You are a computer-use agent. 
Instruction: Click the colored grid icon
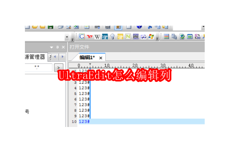tap(166, 36)
